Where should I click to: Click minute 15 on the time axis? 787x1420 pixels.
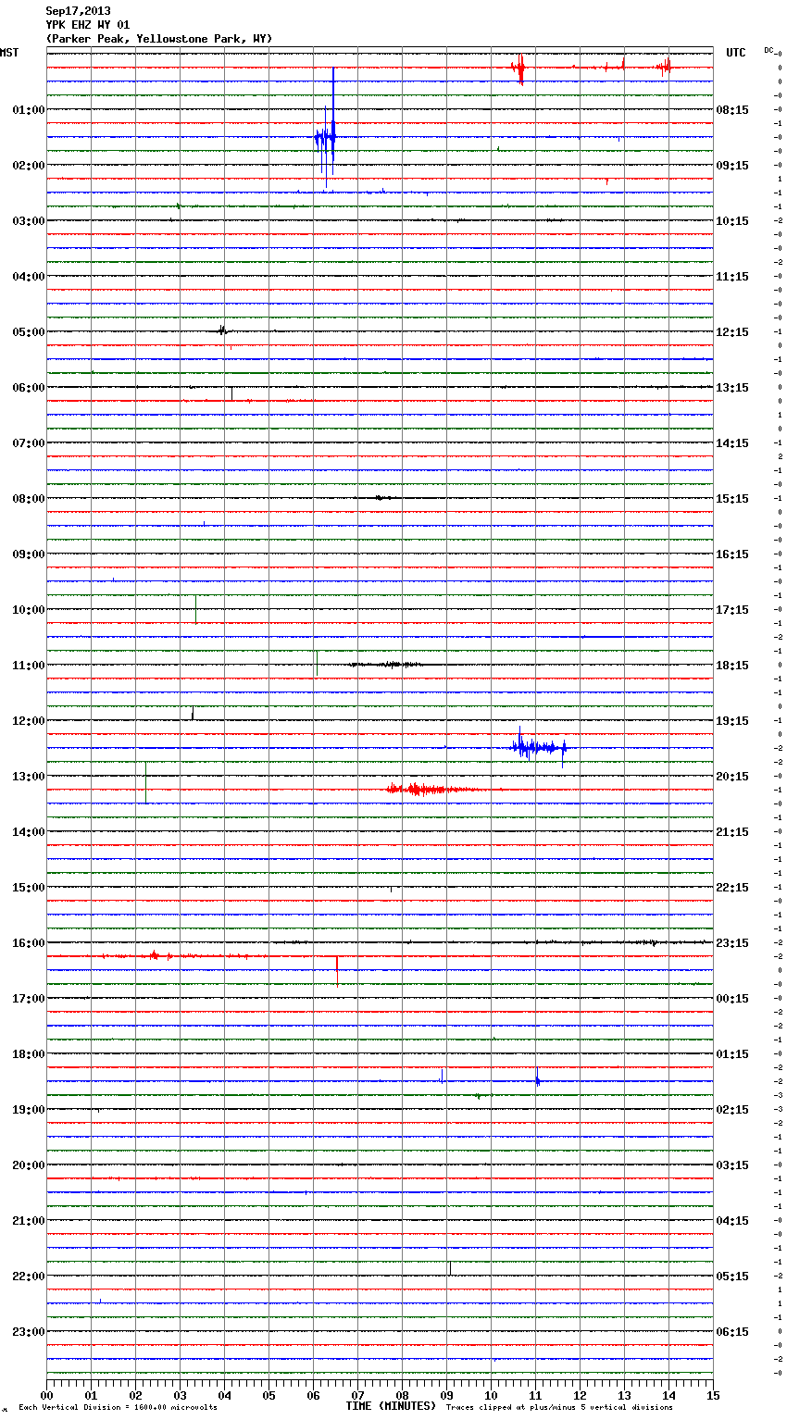tap(713, 1395)
